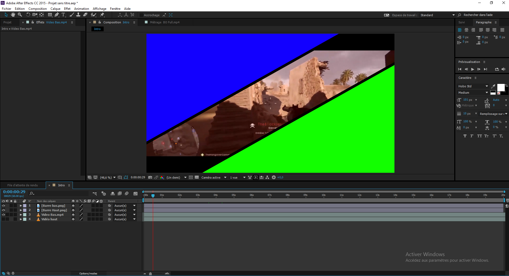The width and height of the screenshot is (509, 276).
Task: Select the Brush tool
Action: [x=72, y=15]
